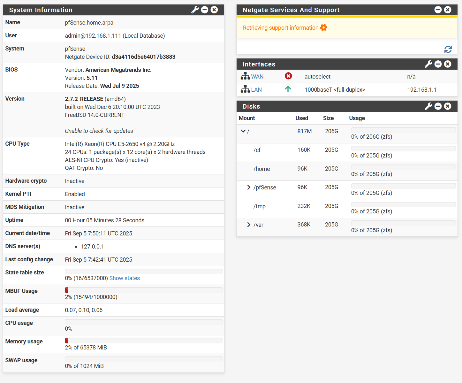Minimize Netgate Services And Support widget
462x383 pixels.
pos(438,10)
